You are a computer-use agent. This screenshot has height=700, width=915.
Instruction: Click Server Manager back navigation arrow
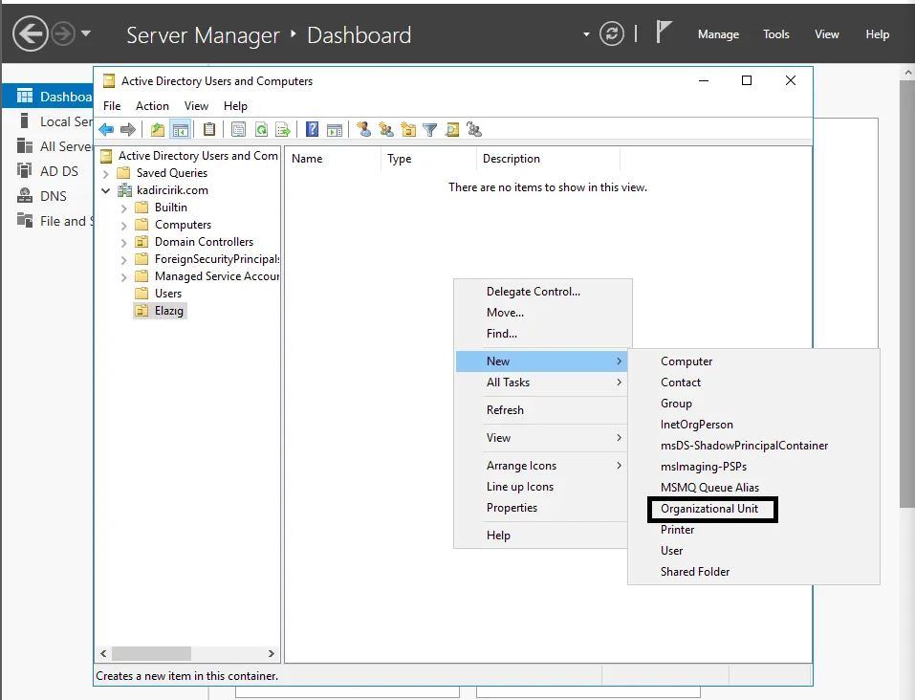31,33
